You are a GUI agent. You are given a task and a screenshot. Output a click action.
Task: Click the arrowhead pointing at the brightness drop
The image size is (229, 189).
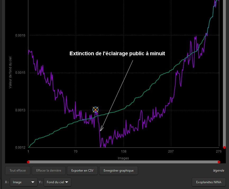pos(101,130)
